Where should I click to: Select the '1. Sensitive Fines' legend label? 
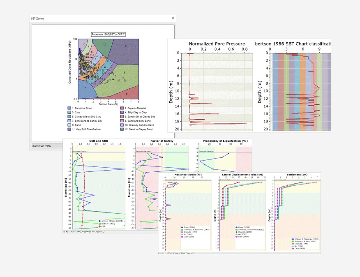(82, 108)
